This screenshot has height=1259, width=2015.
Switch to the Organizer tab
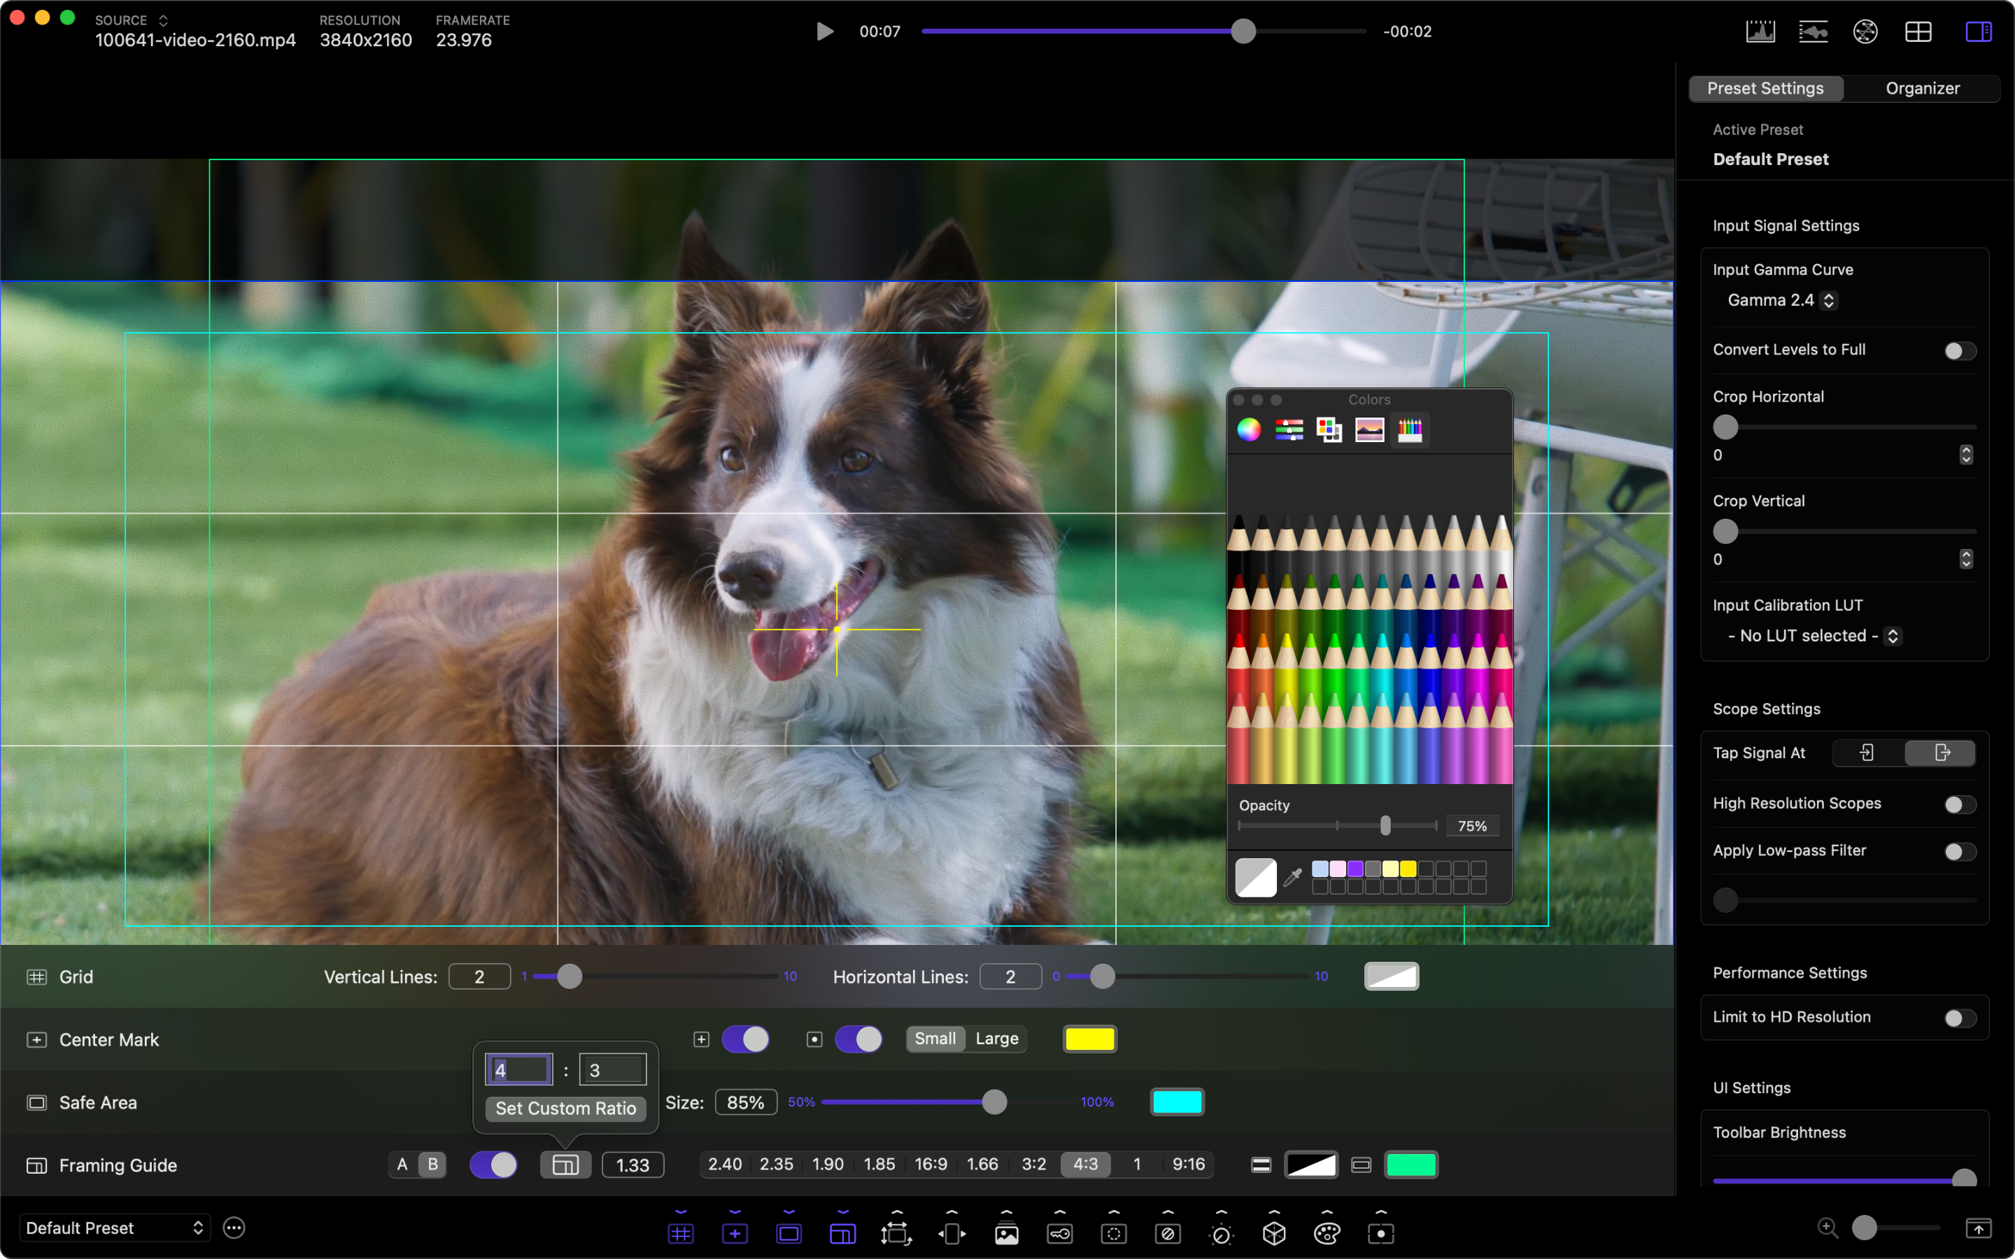coord(1922,88)
